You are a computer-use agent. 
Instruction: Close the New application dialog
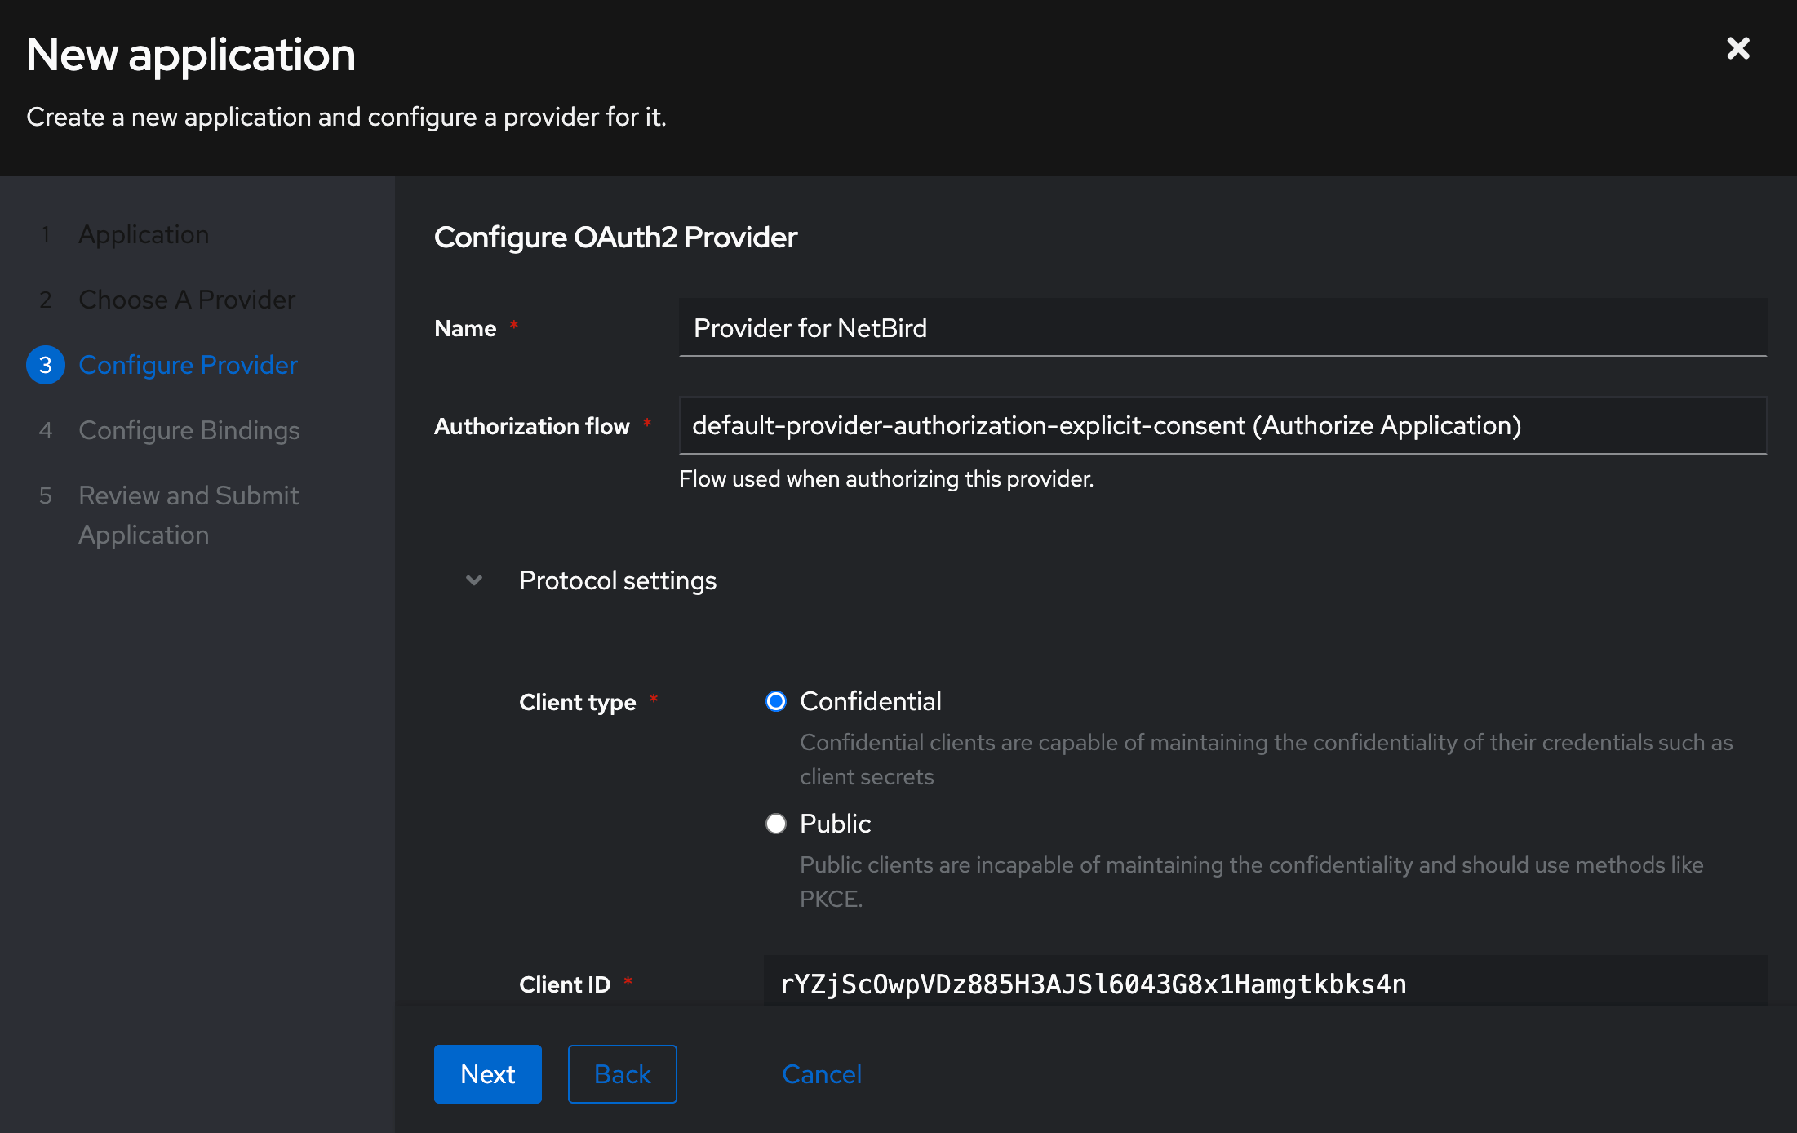1737,49
